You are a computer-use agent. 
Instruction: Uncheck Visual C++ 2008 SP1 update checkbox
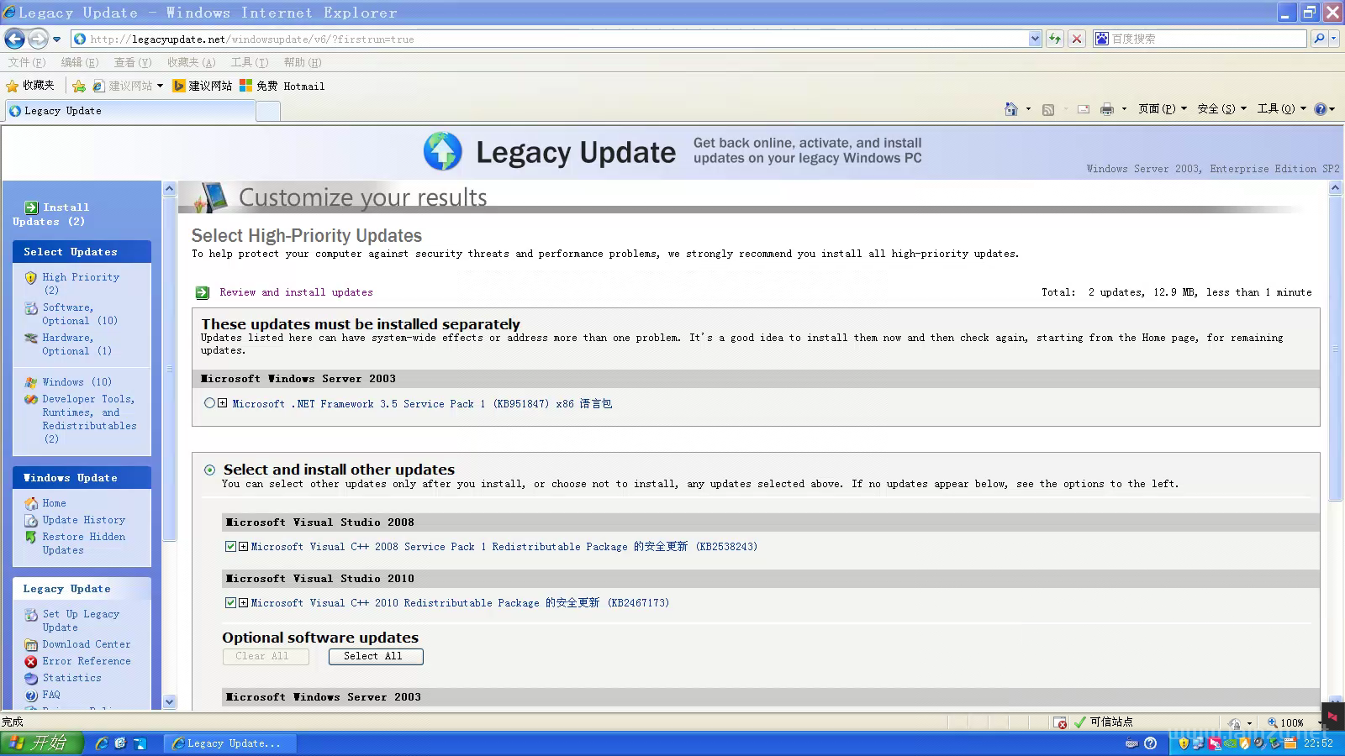[x=230, y=547]
